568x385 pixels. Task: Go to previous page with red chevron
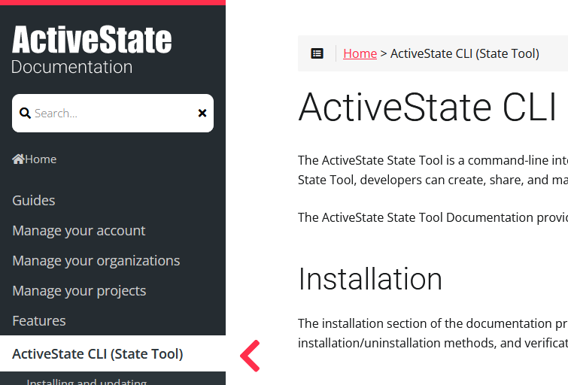(250, 356)
